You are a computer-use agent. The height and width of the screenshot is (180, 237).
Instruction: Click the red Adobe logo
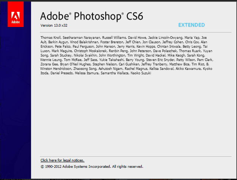click(x=16, y=14)
